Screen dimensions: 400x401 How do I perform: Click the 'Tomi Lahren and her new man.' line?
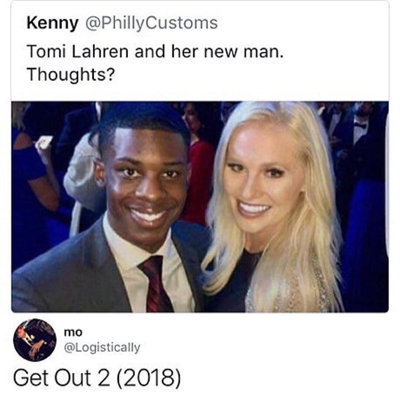coord(155,51)
